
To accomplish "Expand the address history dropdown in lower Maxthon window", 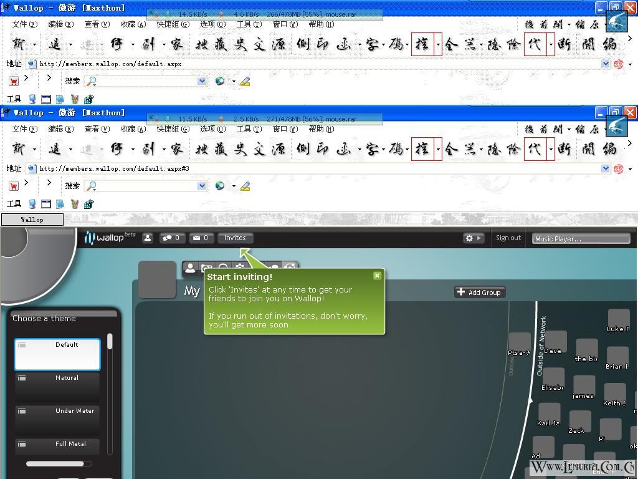I will 606,168.
